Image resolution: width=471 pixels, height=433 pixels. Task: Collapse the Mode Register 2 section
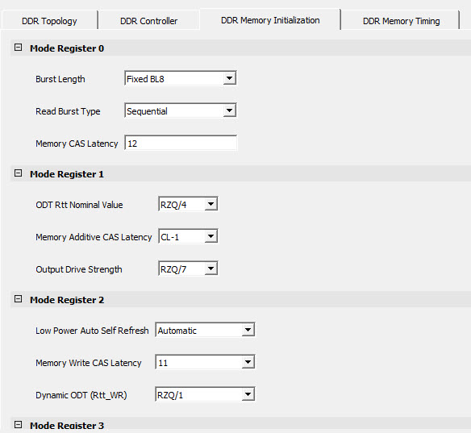tap(18, 299)
